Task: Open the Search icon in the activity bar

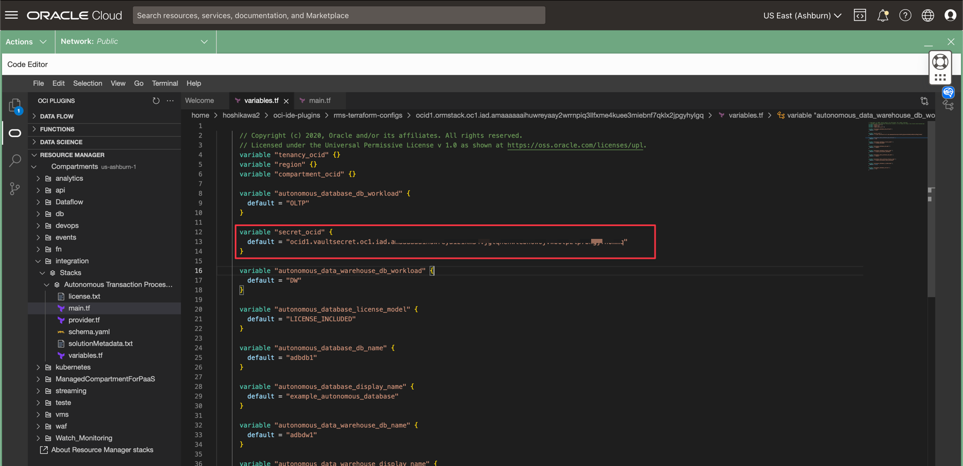Action: coord(15,161)
